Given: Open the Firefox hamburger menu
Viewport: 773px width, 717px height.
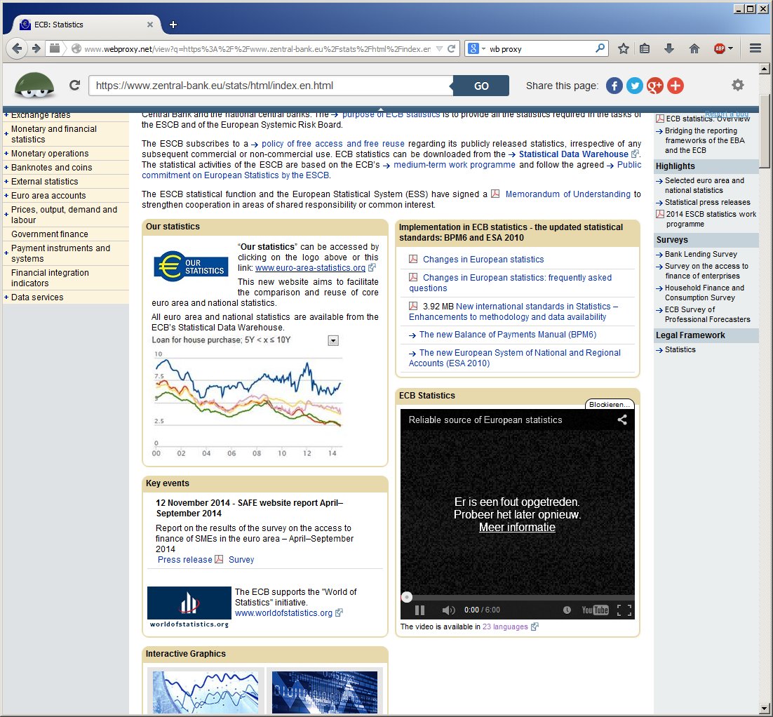Looking at the screenshot, I should (755, 48).
